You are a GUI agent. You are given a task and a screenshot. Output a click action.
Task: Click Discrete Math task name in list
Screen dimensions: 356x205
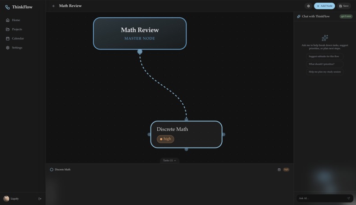pyautogui.click(x=62, y=170)
